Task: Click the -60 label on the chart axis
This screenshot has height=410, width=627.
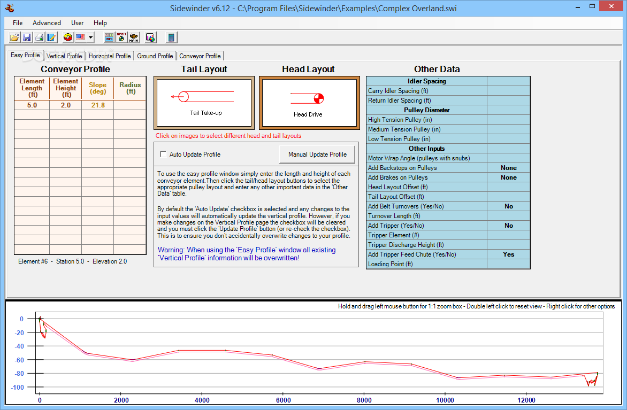Action: tap(19, 360)
